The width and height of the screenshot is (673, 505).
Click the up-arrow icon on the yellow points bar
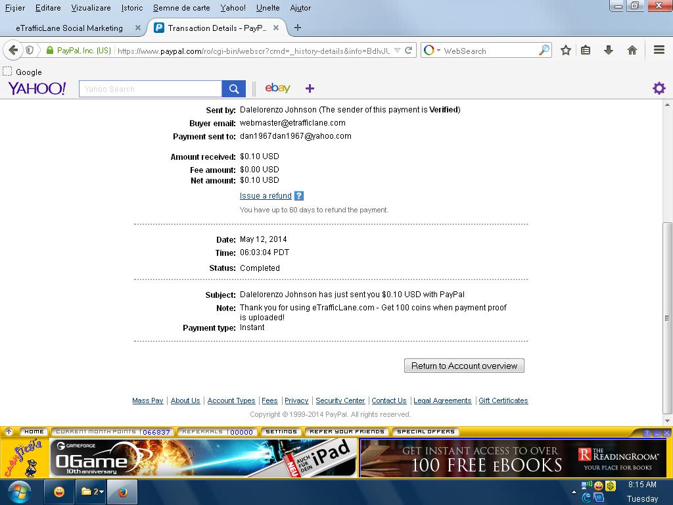9,431
